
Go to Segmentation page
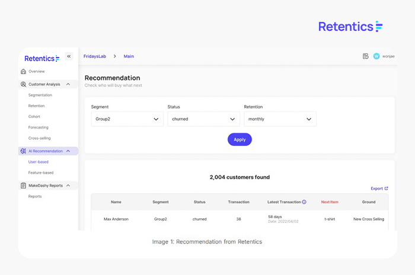(40, 95)
